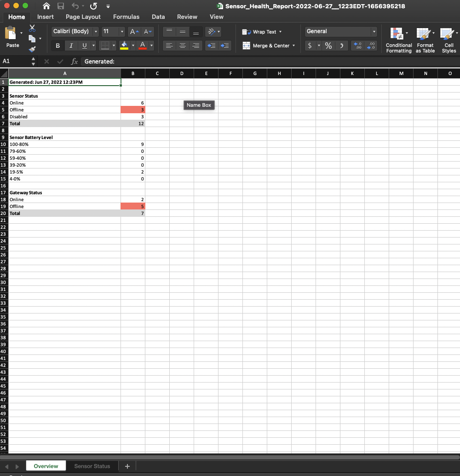Image resolution: width=460 pixels, height=476 pixels.
Task: Click the Decrease Indent icon
Action: [211, 46]
